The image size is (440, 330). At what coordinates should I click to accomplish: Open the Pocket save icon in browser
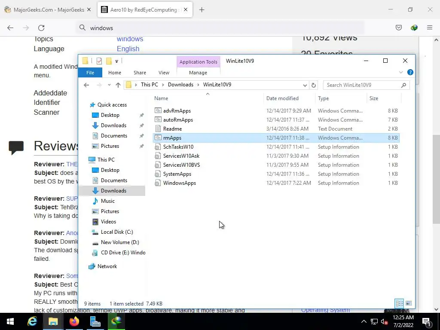398,27
